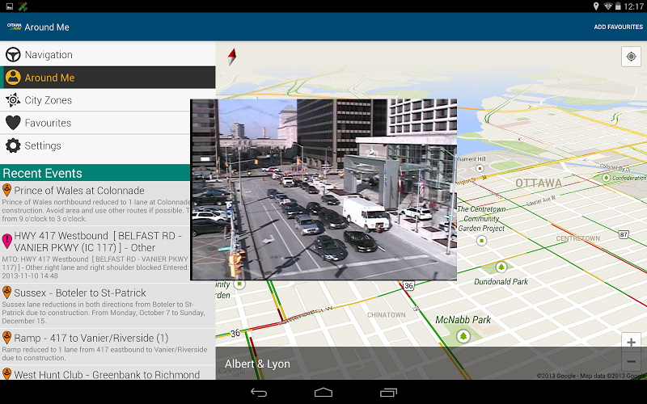Reset map orientation with the compass
The height and width of the screenshot is (404, 647).
232,57
